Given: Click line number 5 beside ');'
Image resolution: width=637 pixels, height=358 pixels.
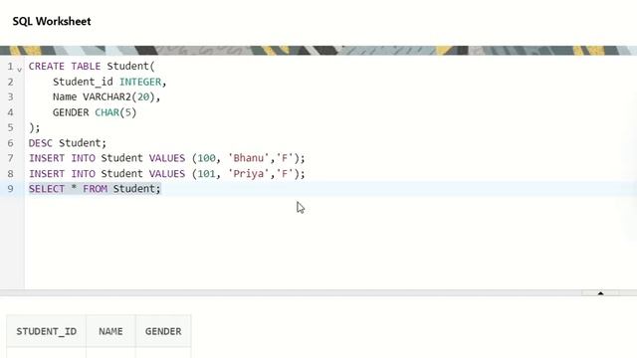Looking at the screenshot, I should [10, 127].
